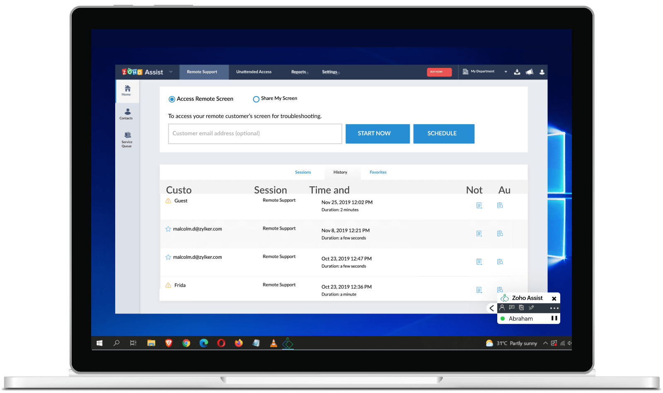Open the announcements megaphone icon

(530, 72)
